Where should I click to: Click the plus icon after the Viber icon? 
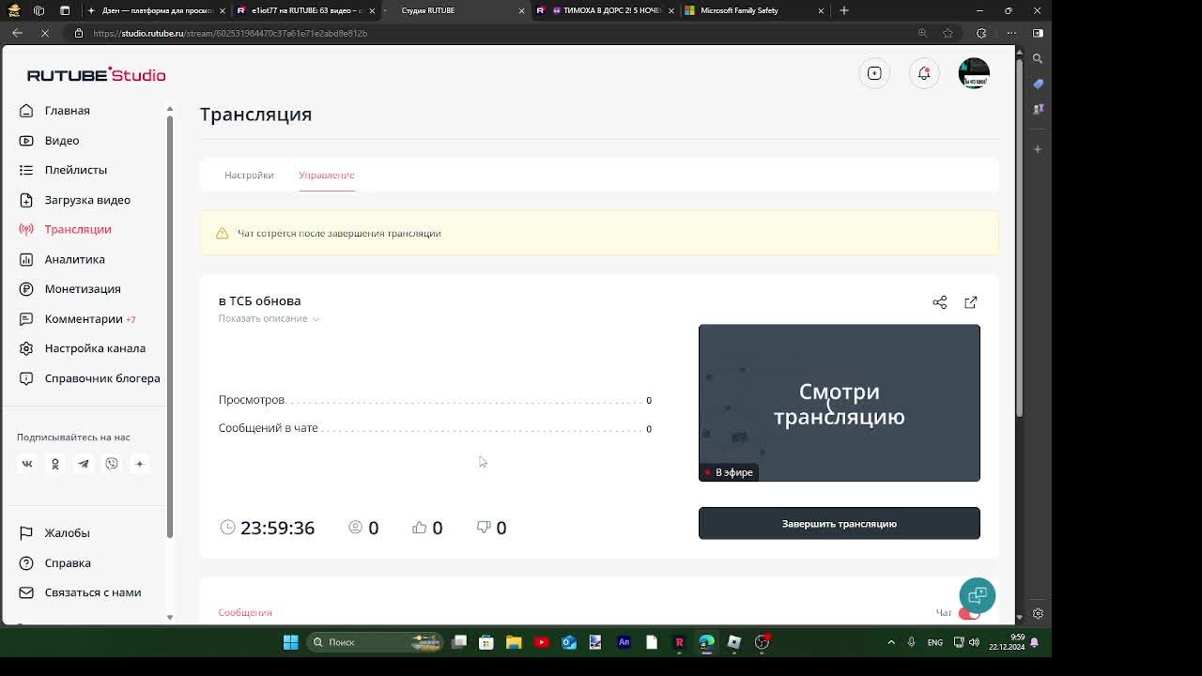point(140,464)
